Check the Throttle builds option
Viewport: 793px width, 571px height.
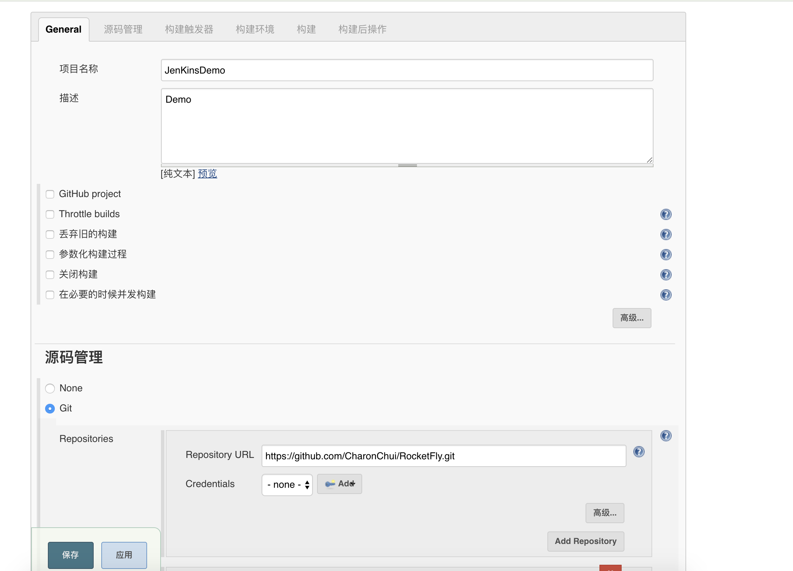(50, 214)
